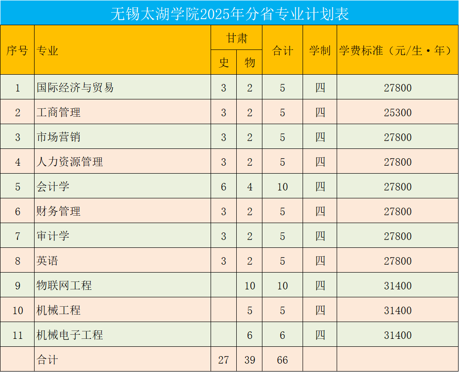Image resolution: width=459 pixels, height=372 pixels.
Task: Select row number 2 cell
Action: click(18, 112)
